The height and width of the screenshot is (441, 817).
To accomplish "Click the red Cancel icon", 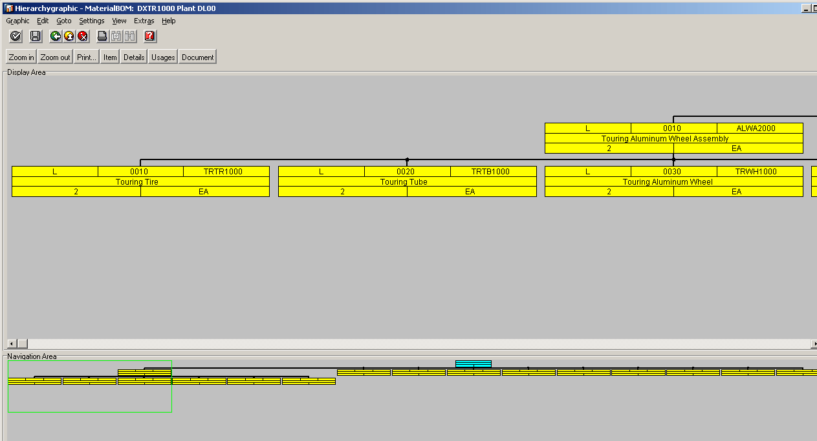I will [83, 36].
